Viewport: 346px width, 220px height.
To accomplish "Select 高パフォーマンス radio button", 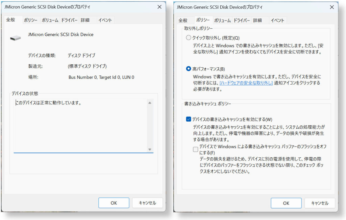I will click(189, 69).
